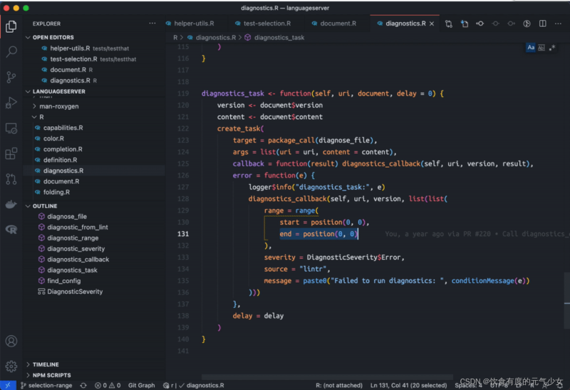Expand the man-roxygen folder
The image size is (570, 390).
pyautogui.click(x=34, y=106)
